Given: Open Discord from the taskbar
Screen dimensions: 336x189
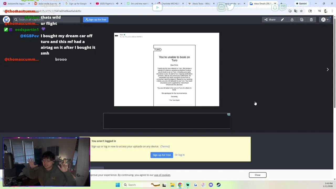Looking at the screenshot, I should point(211,185).
